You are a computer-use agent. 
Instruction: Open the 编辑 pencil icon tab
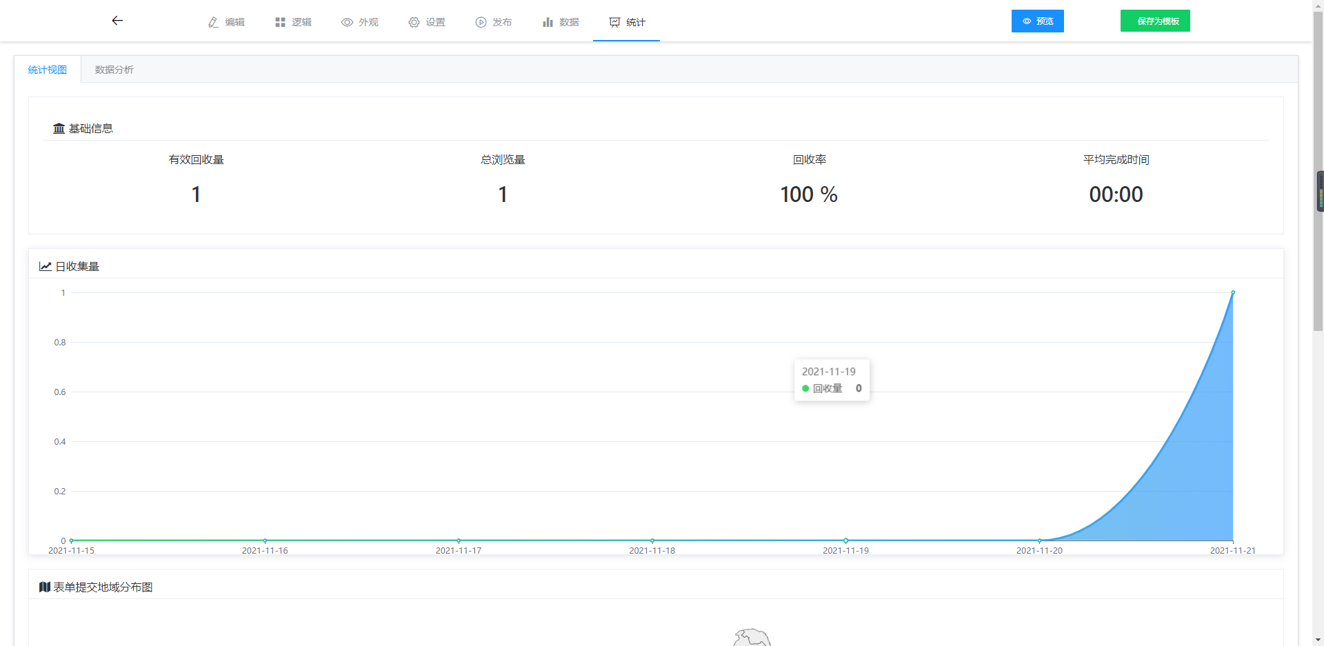pos(214,22)
